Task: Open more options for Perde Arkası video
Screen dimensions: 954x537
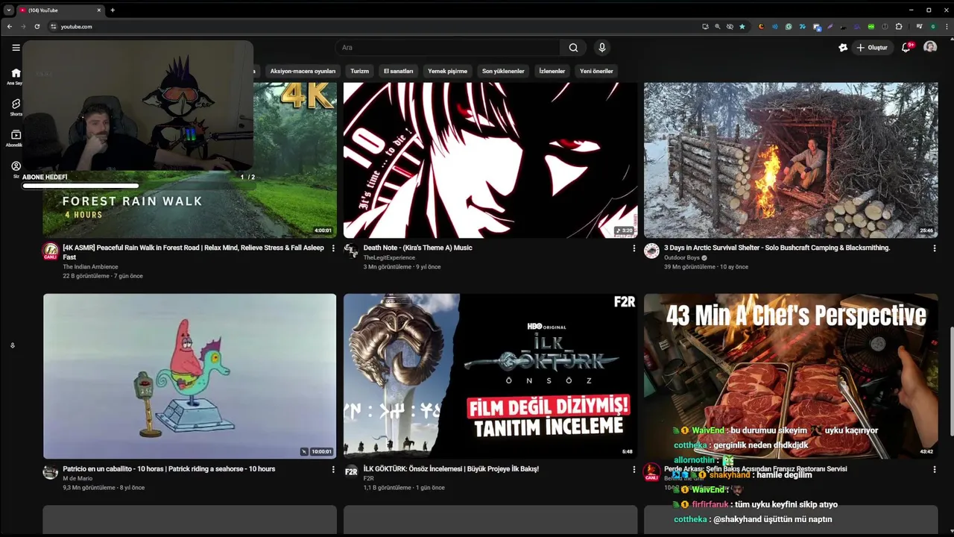Action: [x=935, y=470]
